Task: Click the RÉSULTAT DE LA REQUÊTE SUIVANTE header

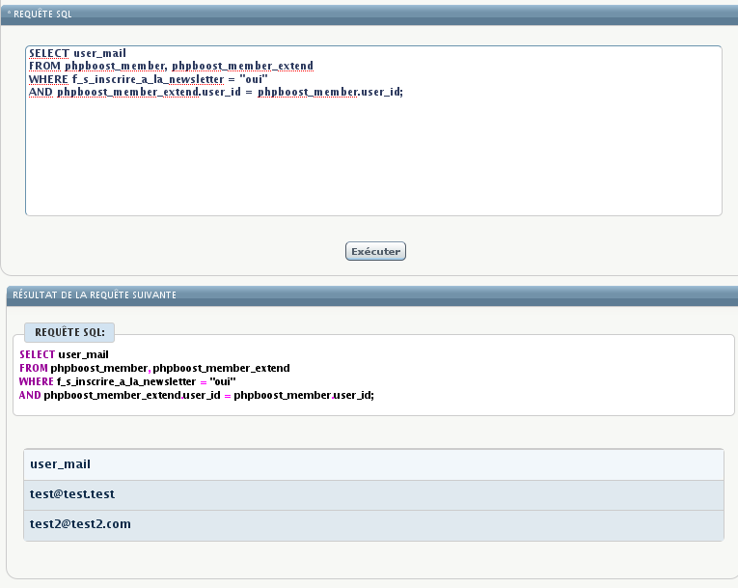Action: [x=95, y=294]
